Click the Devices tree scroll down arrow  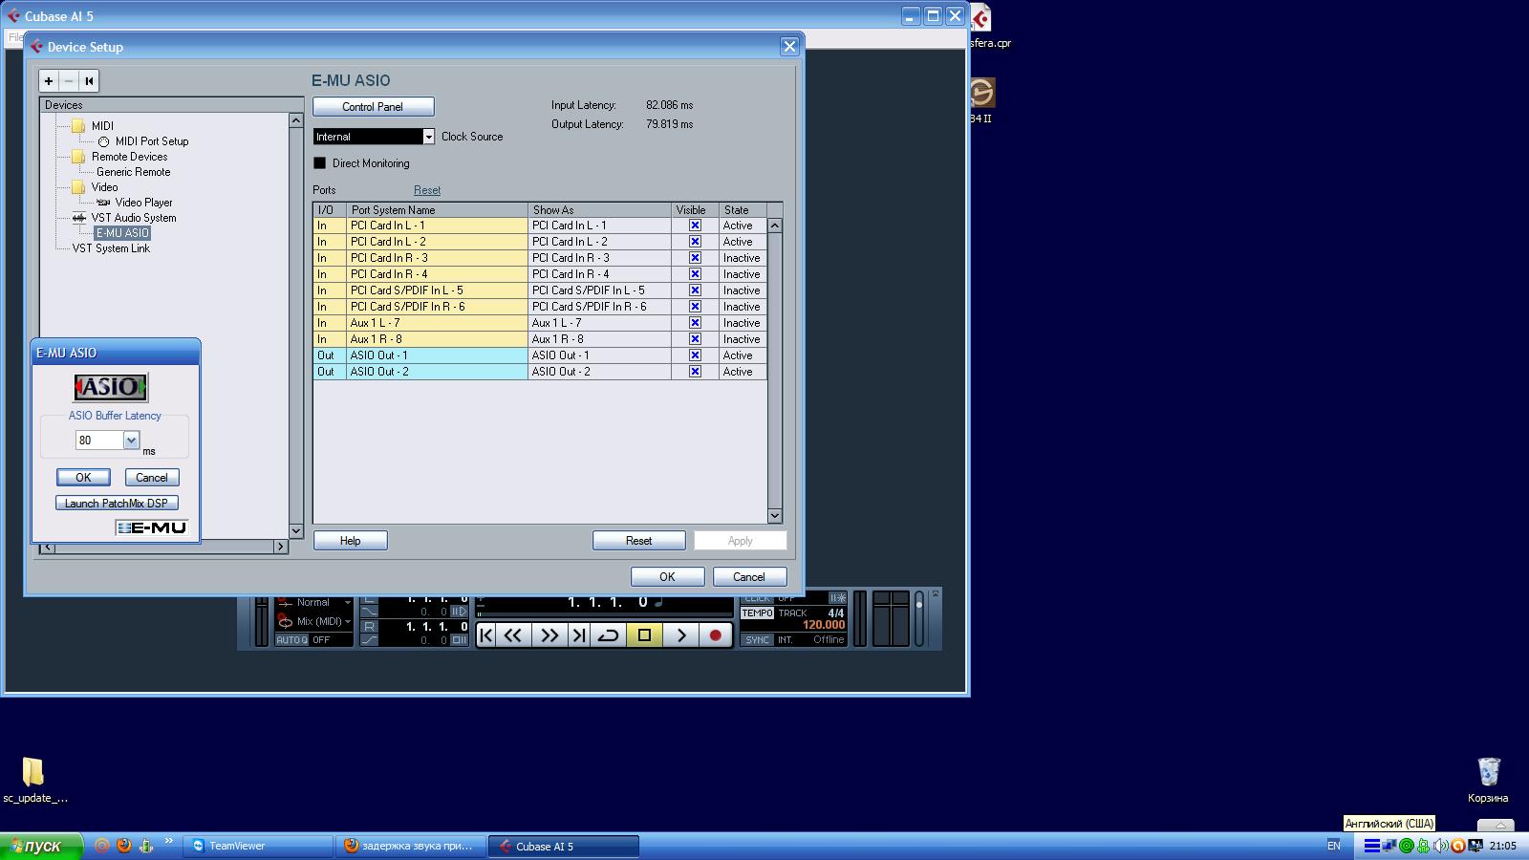pyautogui.click(x=295, y=531)
